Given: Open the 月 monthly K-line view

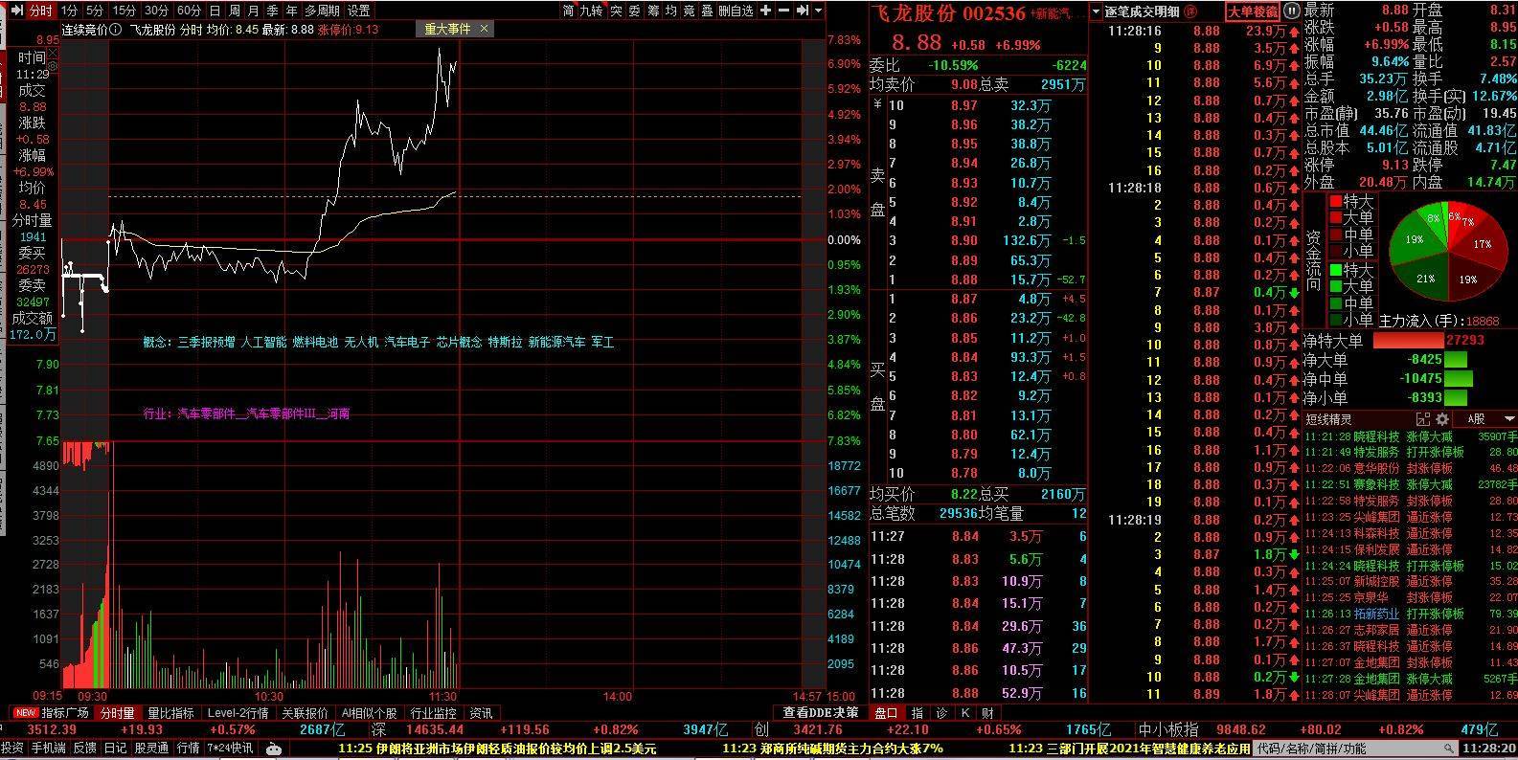Looking at the screenshot, I should [x=253, y=11].
